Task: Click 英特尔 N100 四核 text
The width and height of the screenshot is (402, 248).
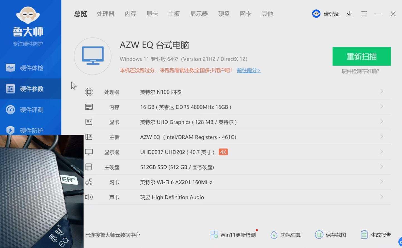Action: (x=161, y=92)
